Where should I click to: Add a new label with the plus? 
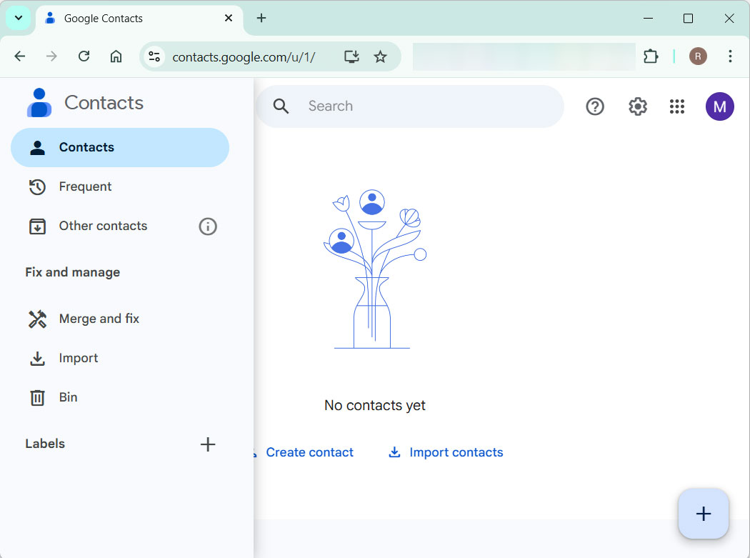point(207,444)
